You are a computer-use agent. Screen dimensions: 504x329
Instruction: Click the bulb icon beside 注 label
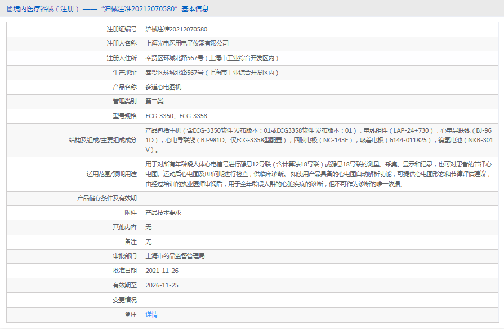point(127,314)
